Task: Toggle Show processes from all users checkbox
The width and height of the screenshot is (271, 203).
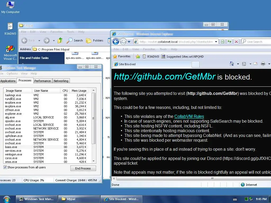Action: click(5, 167)
